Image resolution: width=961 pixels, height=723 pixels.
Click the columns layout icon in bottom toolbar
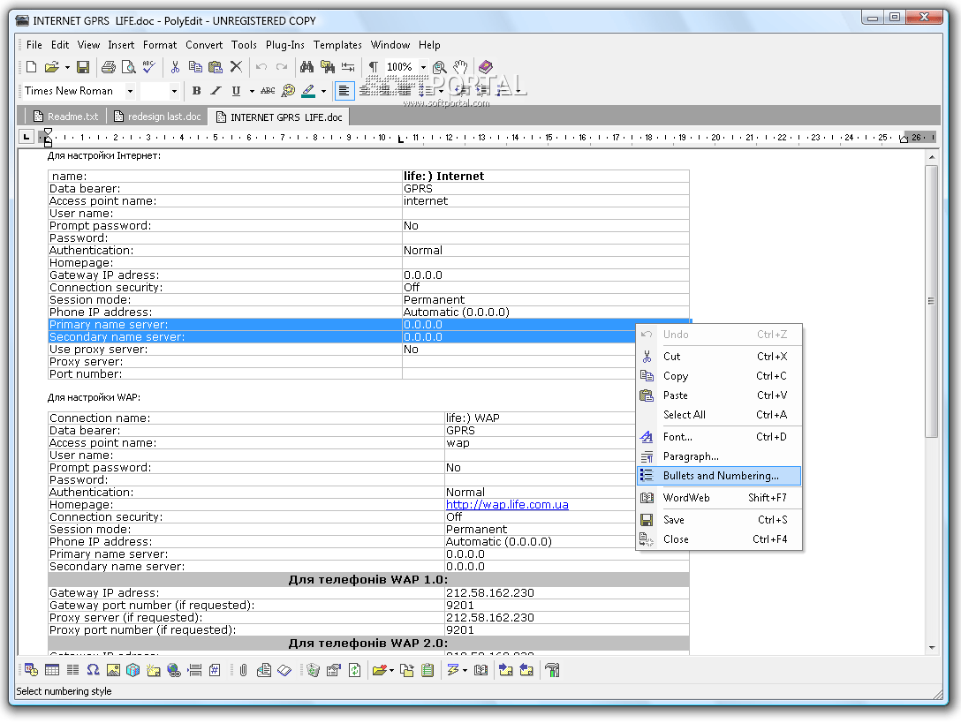[72, 670]
